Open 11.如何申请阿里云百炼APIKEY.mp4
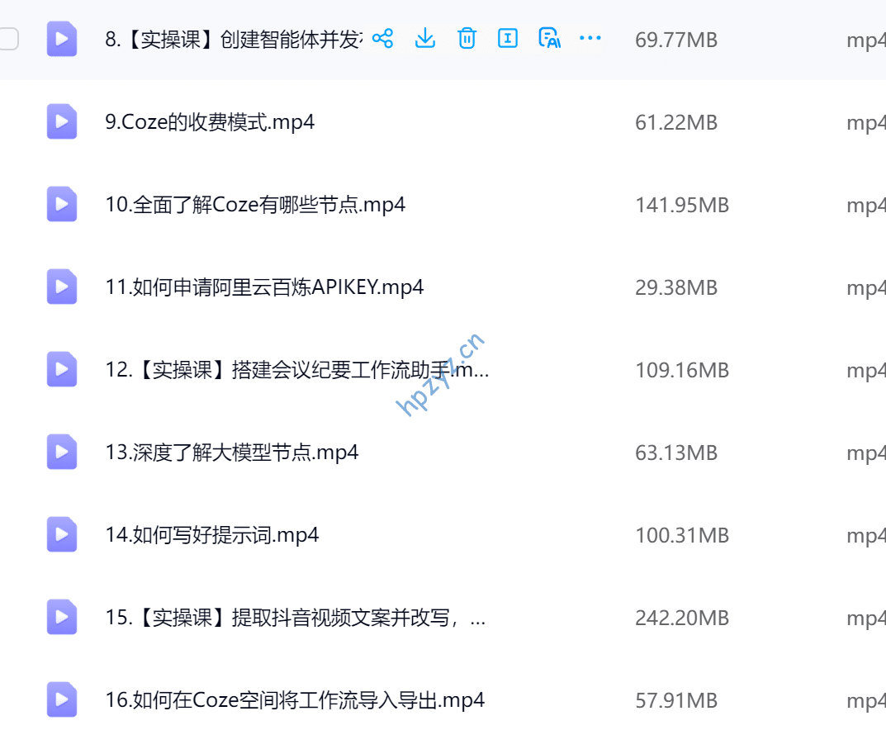This screenshot has height=749, width=886. pyautogui.click(x=264, y=287)
